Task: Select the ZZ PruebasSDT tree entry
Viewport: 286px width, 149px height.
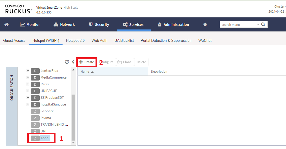Action: click(x=52, y=98)
